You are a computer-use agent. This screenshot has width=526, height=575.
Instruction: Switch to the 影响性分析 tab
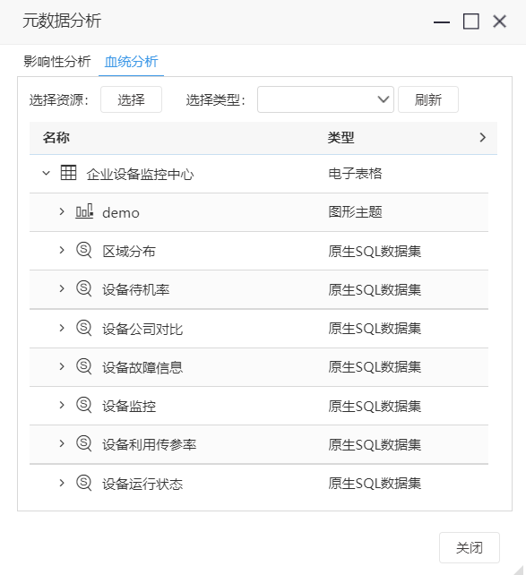click(x=56, y=61)
